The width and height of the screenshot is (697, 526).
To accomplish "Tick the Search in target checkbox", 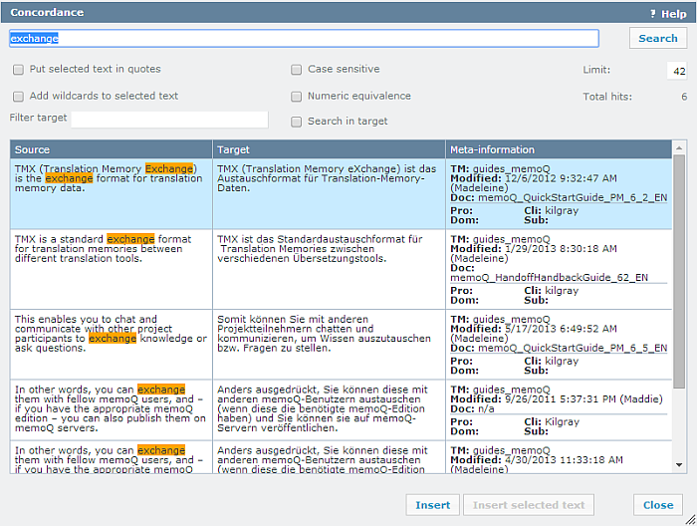I will pos(297,122).
